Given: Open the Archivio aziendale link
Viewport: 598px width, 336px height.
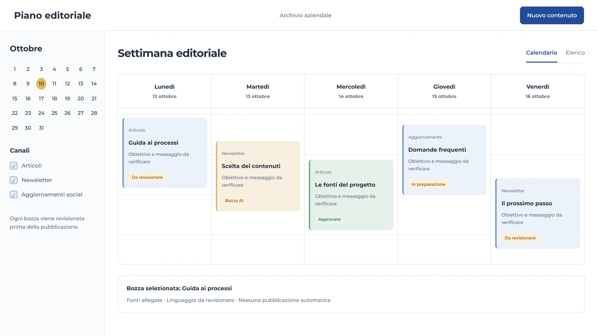Looking at the screenshot, I should click(x=306, y=15).
